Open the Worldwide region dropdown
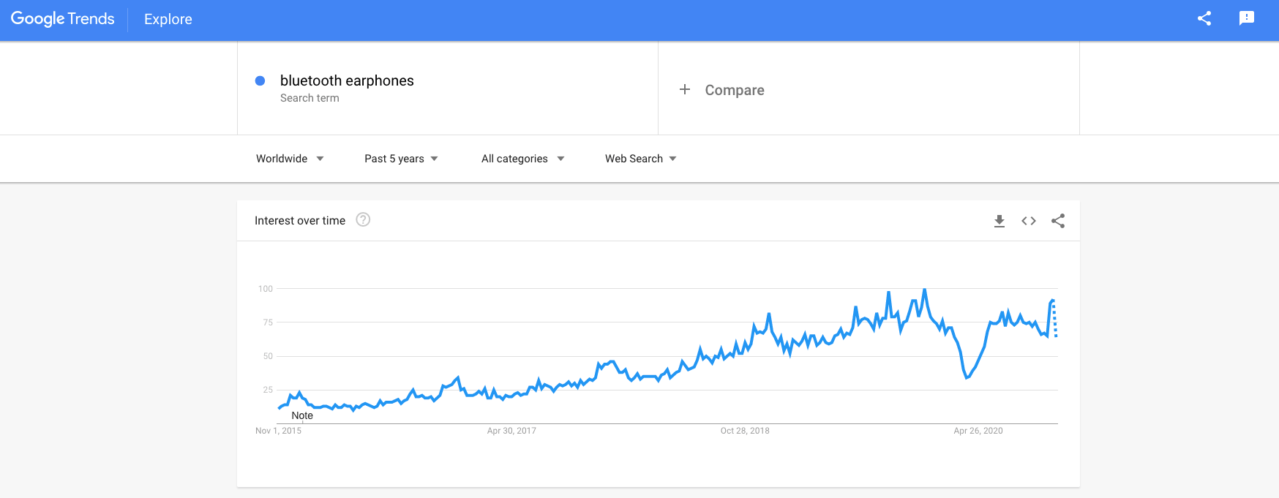This screenshot has height=498, width=1279. pos(289,158)
